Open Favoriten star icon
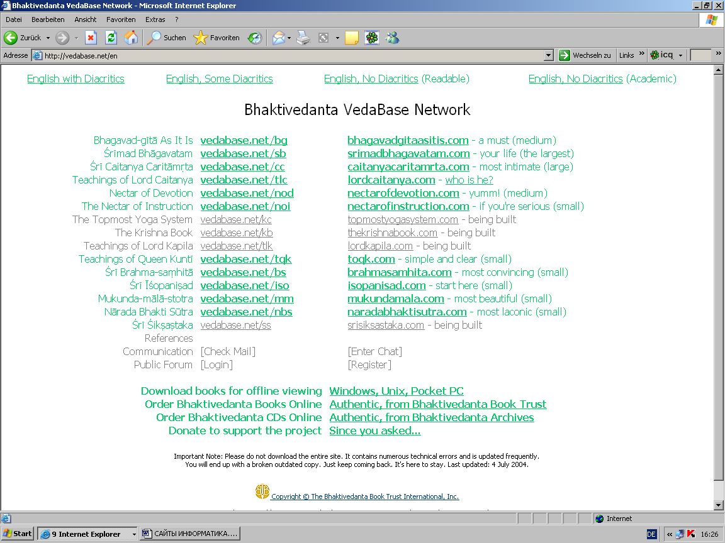The height and width of the screenshot is (543, 725). (x=200, y=38)
